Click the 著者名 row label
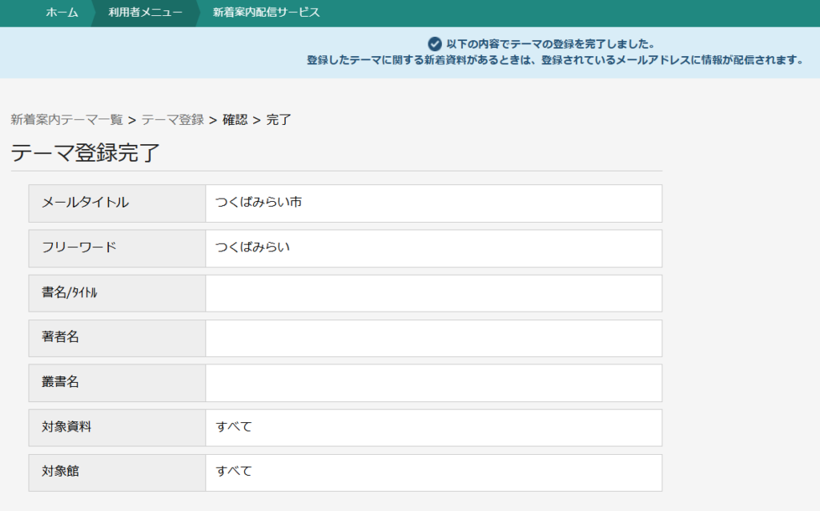The image size is (820, 511). pyautogui.click(x=60, y=338)
